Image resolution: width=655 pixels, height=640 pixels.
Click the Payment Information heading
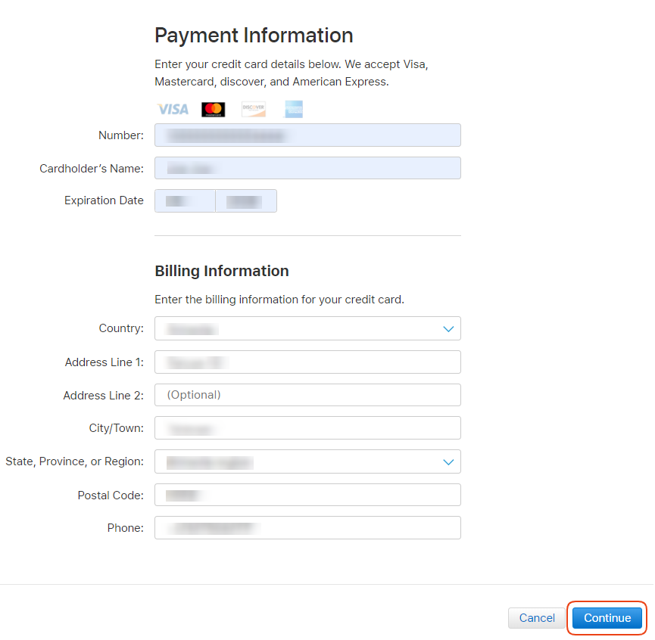click(x=254, y=36)
